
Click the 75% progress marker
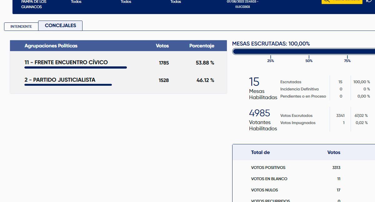[347, 60]
